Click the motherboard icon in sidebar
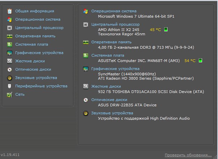The height and width of the screenshot is (159, 218). coord(9,45)
